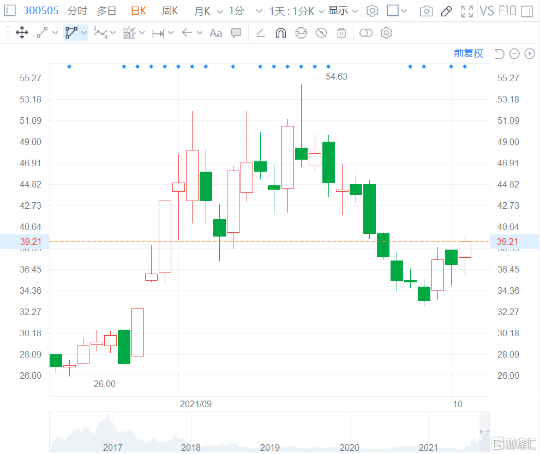This screenshot has height=454, width=540.
Task: Zoom out chart with minus icon
Action: pyautogui.click(x=514, y=54)
